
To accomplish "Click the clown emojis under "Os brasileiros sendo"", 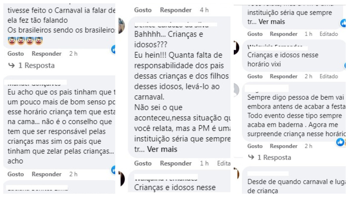I will tap(25, 41).
